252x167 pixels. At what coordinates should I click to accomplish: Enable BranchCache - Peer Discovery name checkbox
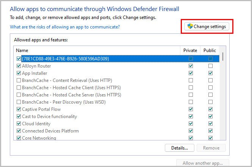19,102
